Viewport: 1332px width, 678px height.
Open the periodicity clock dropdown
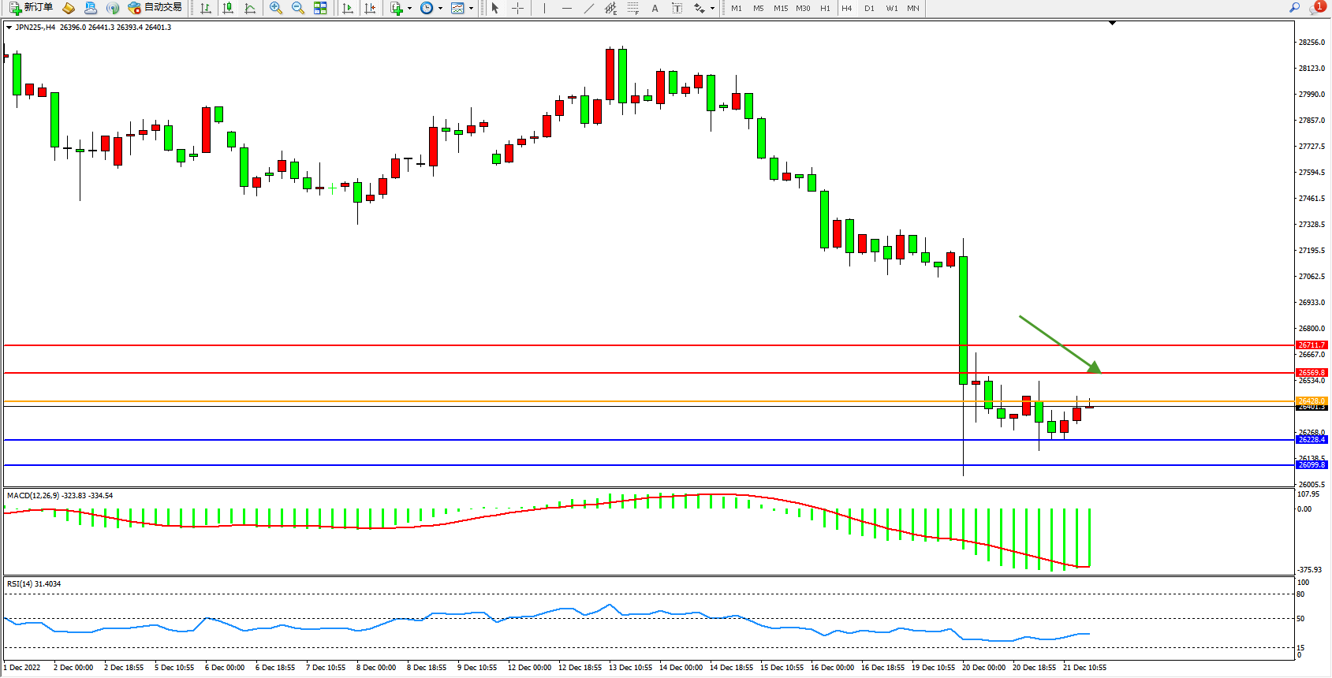pos(431,8)
